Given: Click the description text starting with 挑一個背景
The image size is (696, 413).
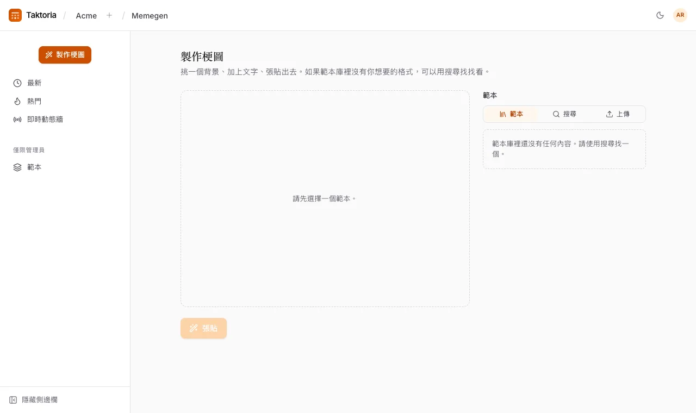Looking at the screenshot, I should pyautogui.click(x=335, y=72).
